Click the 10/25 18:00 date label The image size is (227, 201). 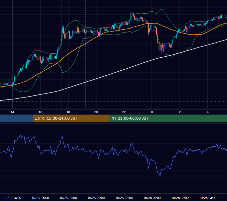pos(68,198)
